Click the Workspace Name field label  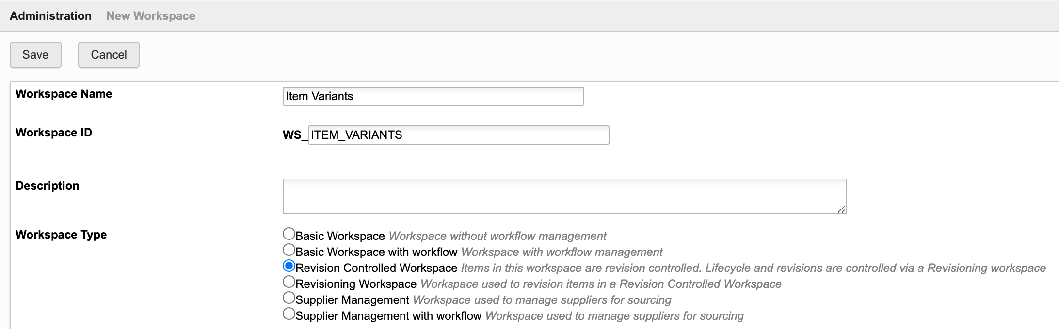click(x=64, y=94)
